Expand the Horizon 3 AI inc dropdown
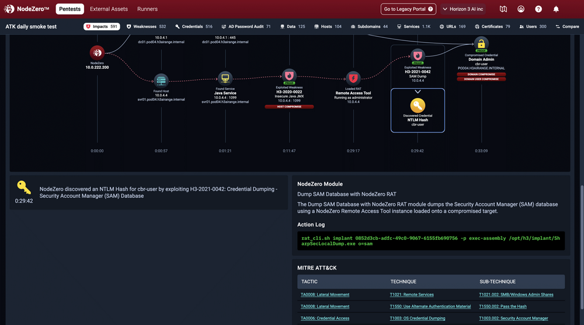This screenshot has width=584, height=325. 467,9
